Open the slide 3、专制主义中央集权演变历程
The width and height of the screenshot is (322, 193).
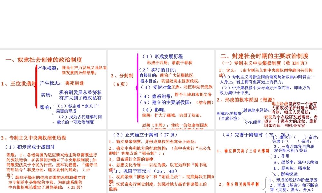53,162
